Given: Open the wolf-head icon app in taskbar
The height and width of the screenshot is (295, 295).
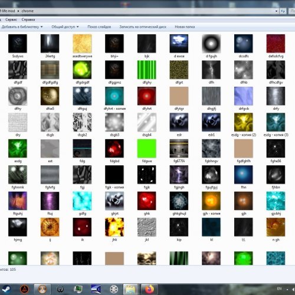Looking at the screenshot, I should click(x=61, y=289).
